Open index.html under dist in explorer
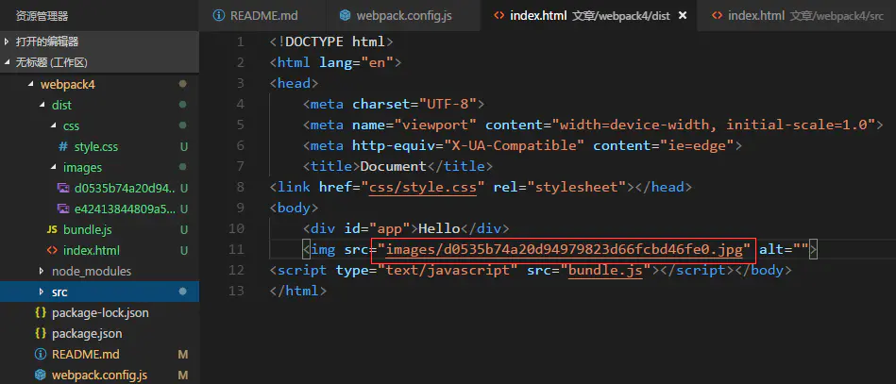The width and height of the screenshot is (896, 384). tap(92, 250)
